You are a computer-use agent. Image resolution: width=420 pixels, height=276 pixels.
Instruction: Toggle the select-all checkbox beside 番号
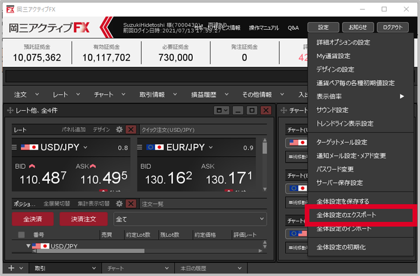(21, 235)
